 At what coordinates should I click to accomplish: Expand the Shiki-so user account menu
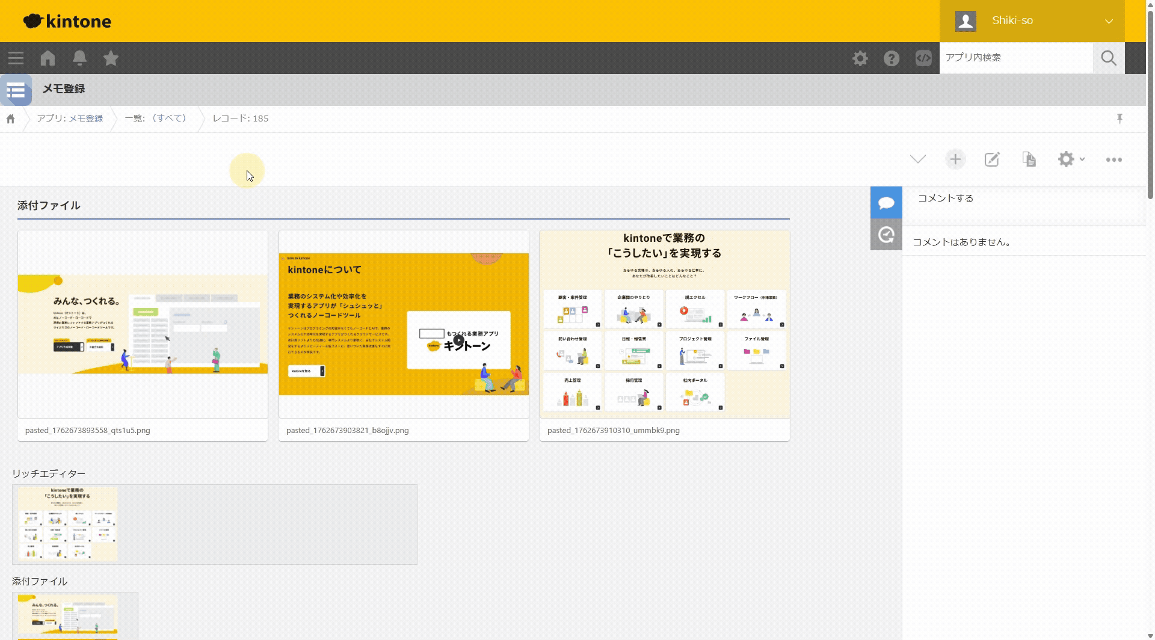coord(1032,21)
